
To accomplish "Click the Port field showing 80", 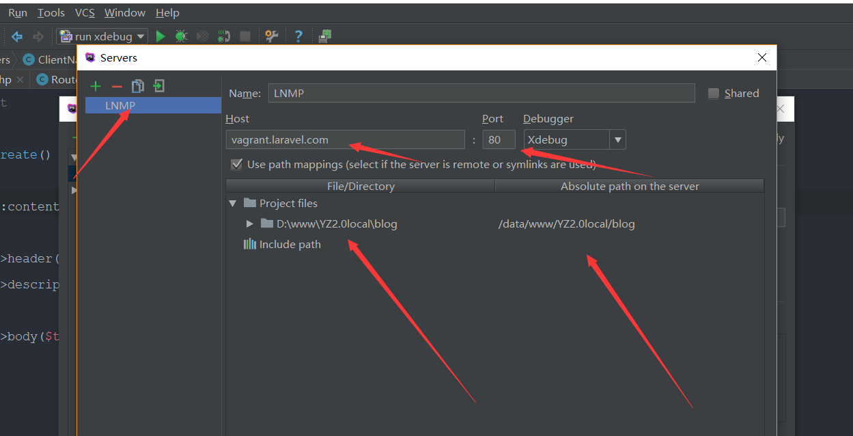I will tap(499, 140).
